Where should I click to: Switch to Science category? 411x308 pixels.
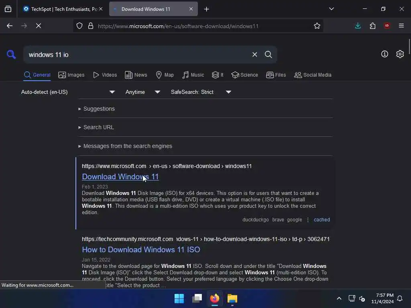pyautogui.click(x=245, y=75)
